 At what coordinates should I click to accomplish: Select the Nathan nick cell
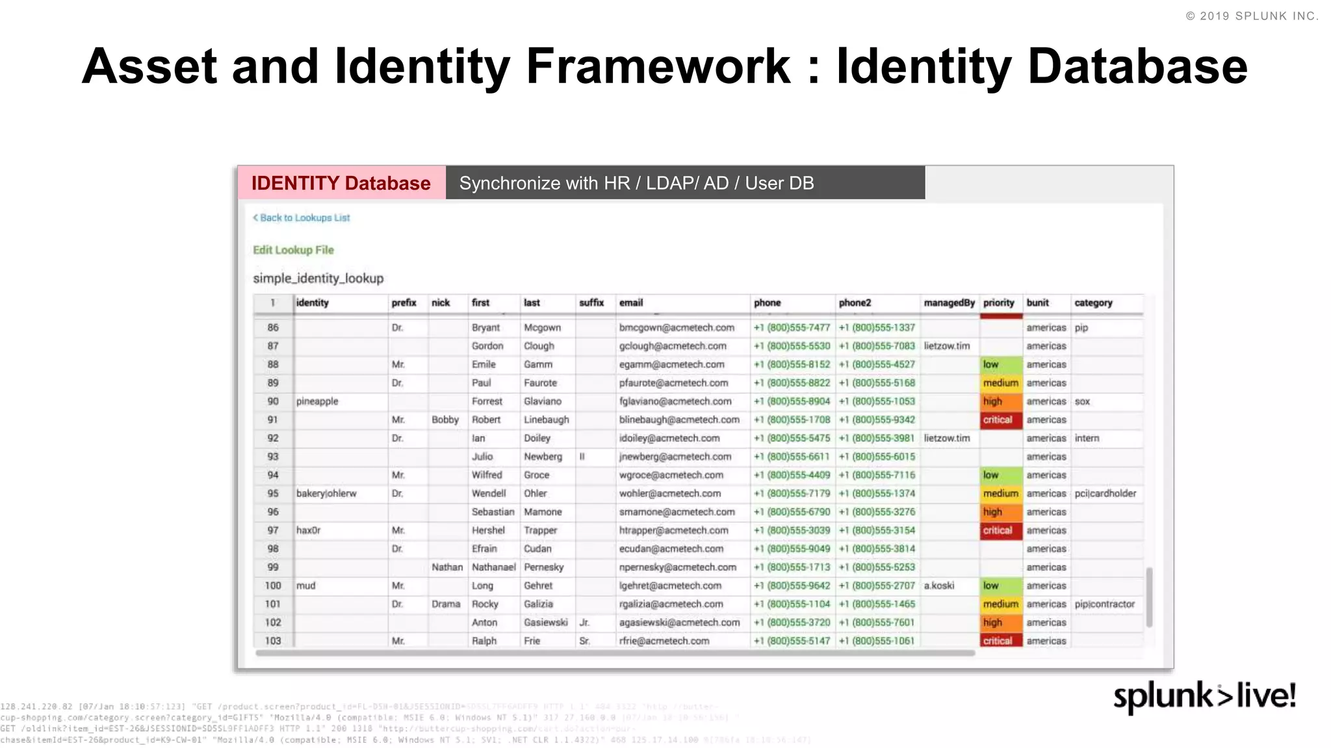448,567
